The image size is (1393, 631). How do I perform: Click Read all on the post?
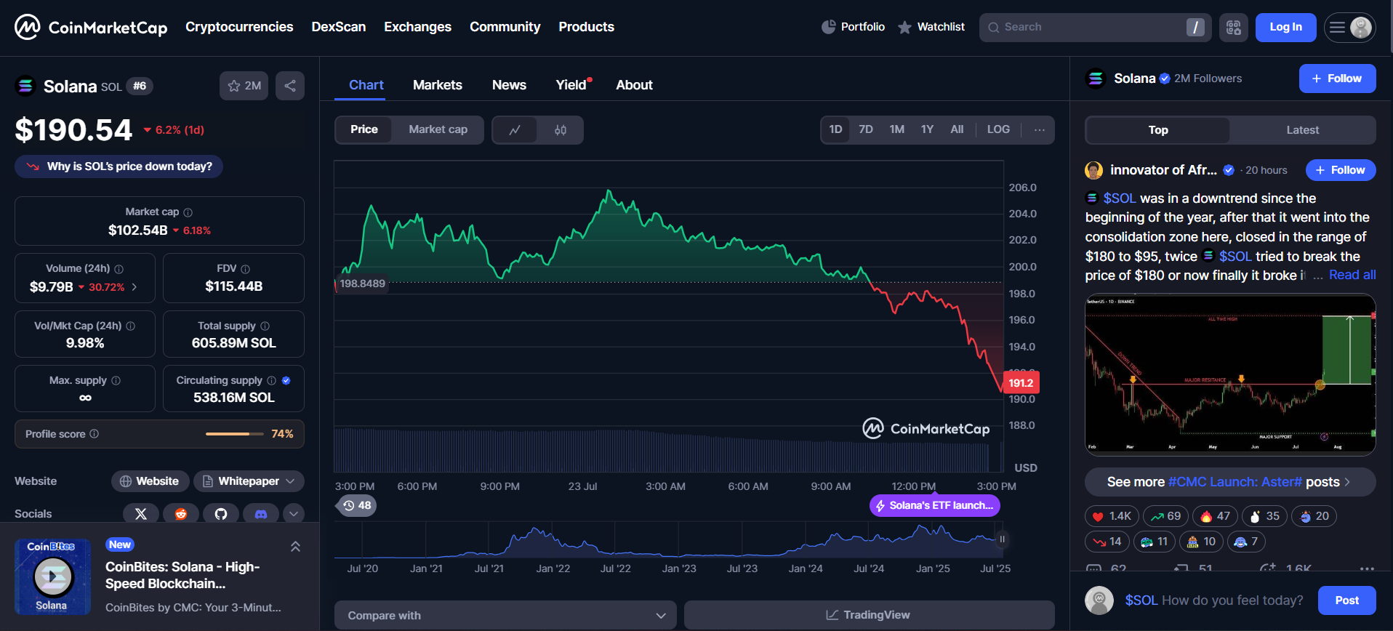coord(1352,275)
